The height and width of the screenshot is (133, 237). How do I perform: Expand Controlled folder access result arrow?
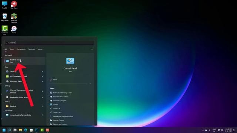tap(42, 98)
